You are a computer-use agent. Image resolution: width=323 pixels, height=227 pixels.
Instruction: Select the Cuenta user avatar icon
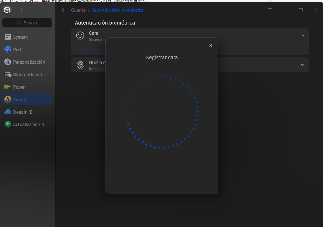click(8, 99)
